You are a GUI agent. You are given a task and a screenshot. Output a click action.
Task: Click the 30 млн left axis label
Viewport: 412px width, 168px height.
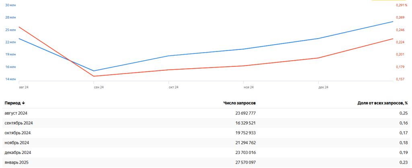point(10,5)
